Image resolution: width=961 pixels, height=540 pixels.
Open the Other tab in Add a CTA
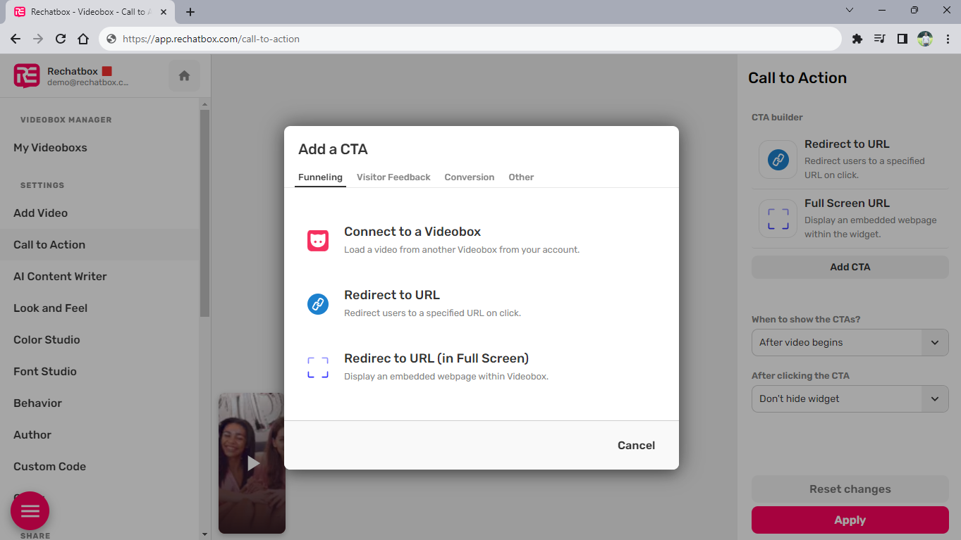[521, 177]
